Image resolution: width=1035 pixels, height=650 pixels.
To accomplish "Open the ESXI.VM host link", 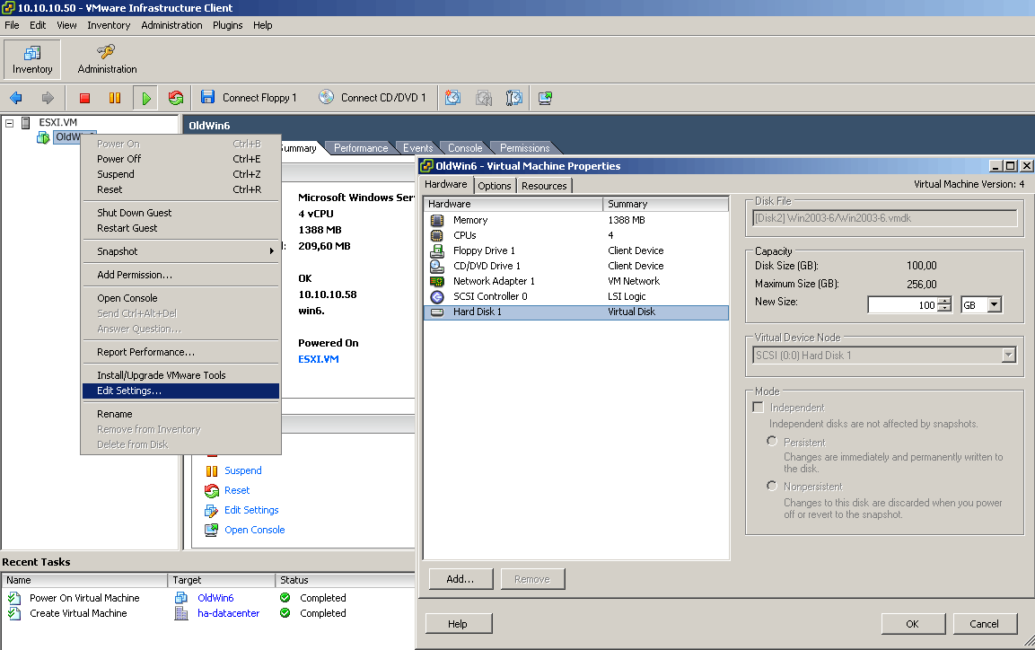I will pos(318,359).
